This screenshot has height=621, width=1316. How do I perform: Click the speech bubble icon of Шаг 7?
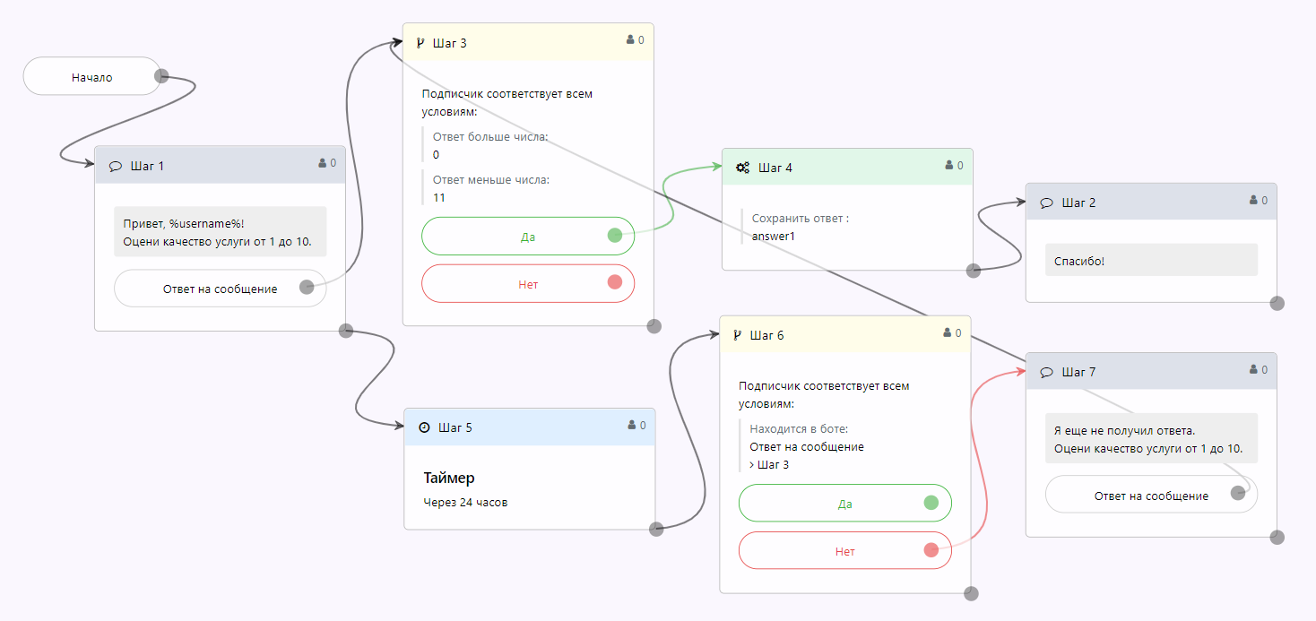pyautogui.click(x=1046, y=372)
